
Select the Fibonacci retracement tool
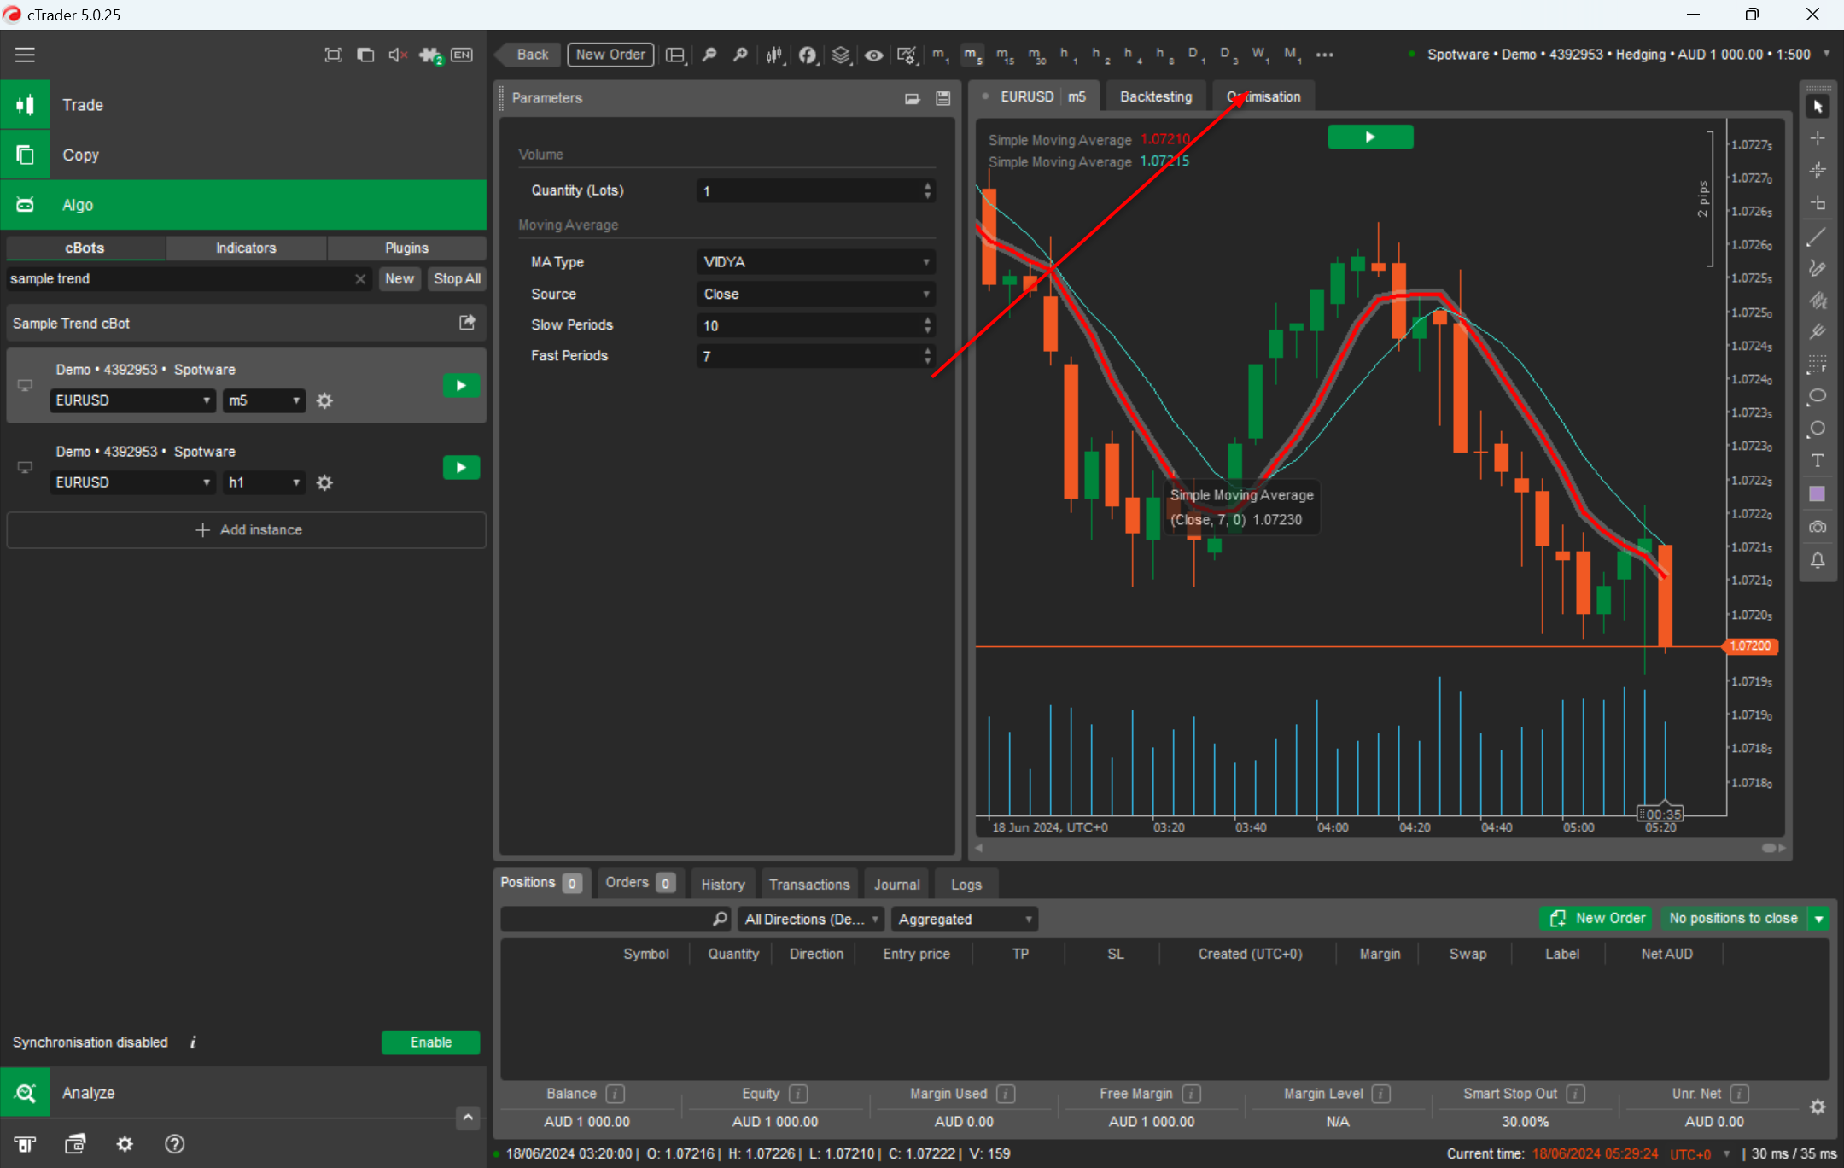tap(1818, 365)
